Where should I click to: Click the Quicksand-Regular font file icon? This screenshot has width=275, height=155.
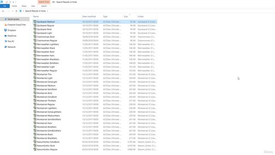pos(35,25)
